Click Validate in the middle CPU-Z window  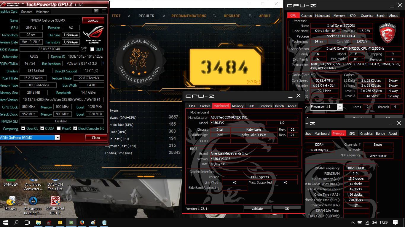(x=257, y=209)
